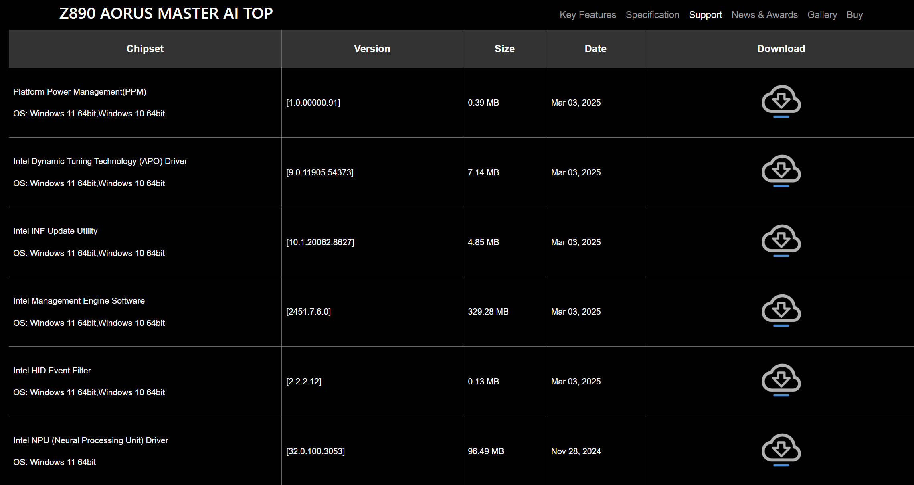Select the Platform Power Management(PPM) name
This screenshot has height=485, width=914.
80,92
